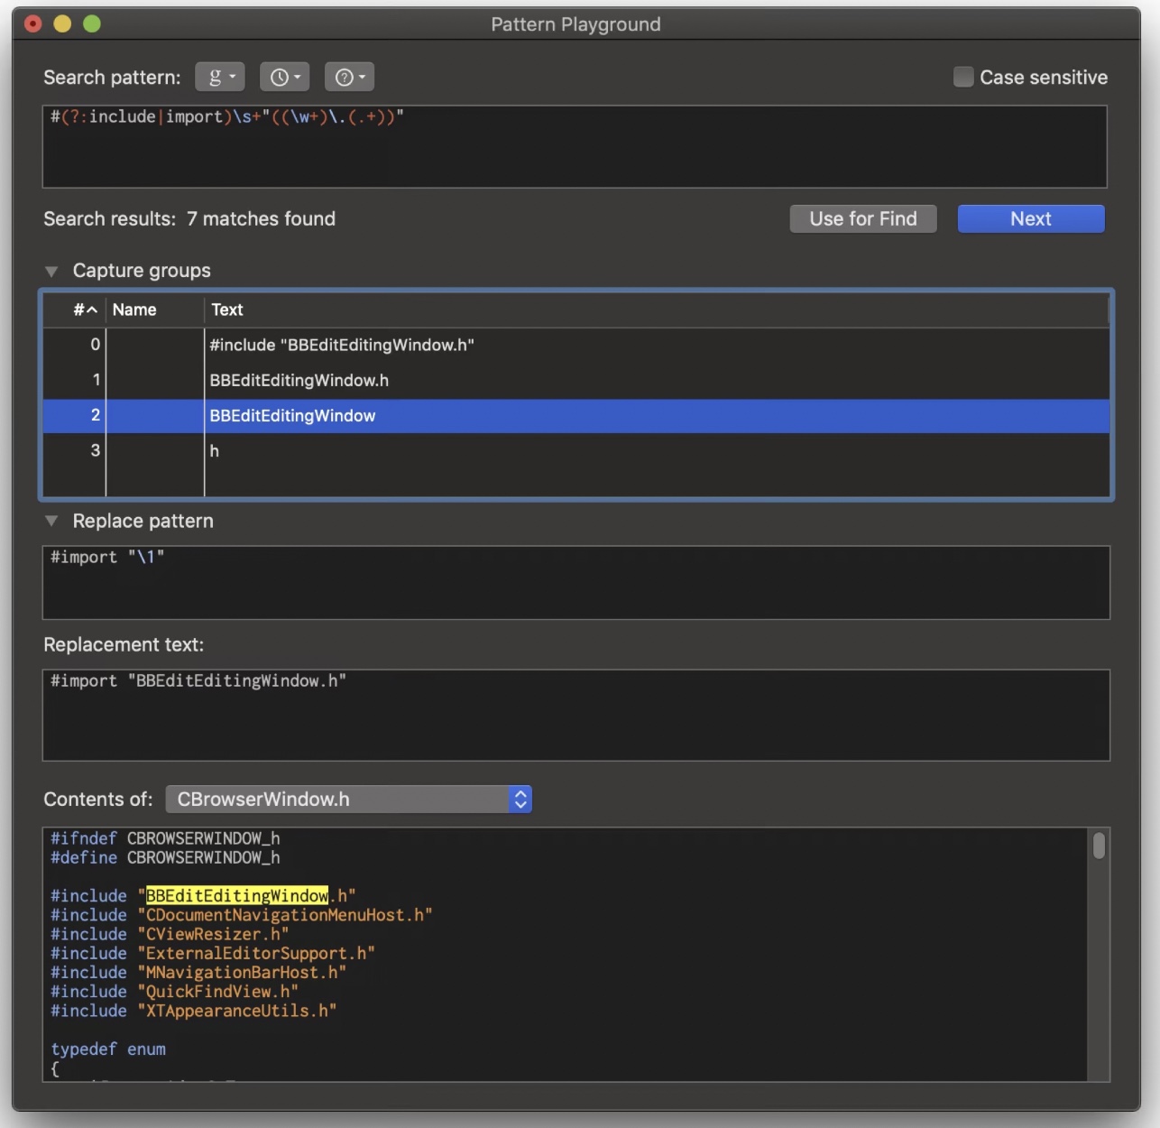
Task: Open the Contents of file dropdown
Action: click(x=348, y=800)
